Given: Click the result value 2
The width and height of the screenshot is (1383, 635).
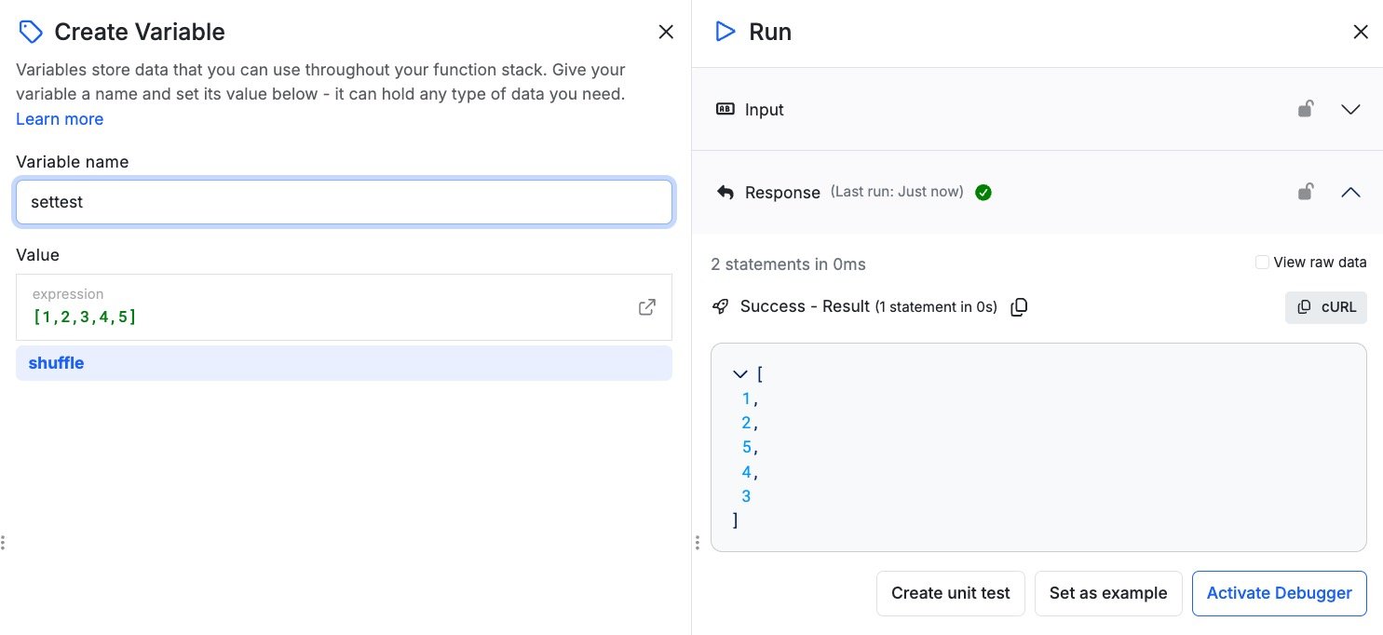Looking at the screenshot, I should click(x=747, y=424).
